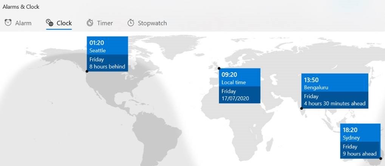
Task: Click the "8 hours behind" text
Action: click(x=107, y=67)
